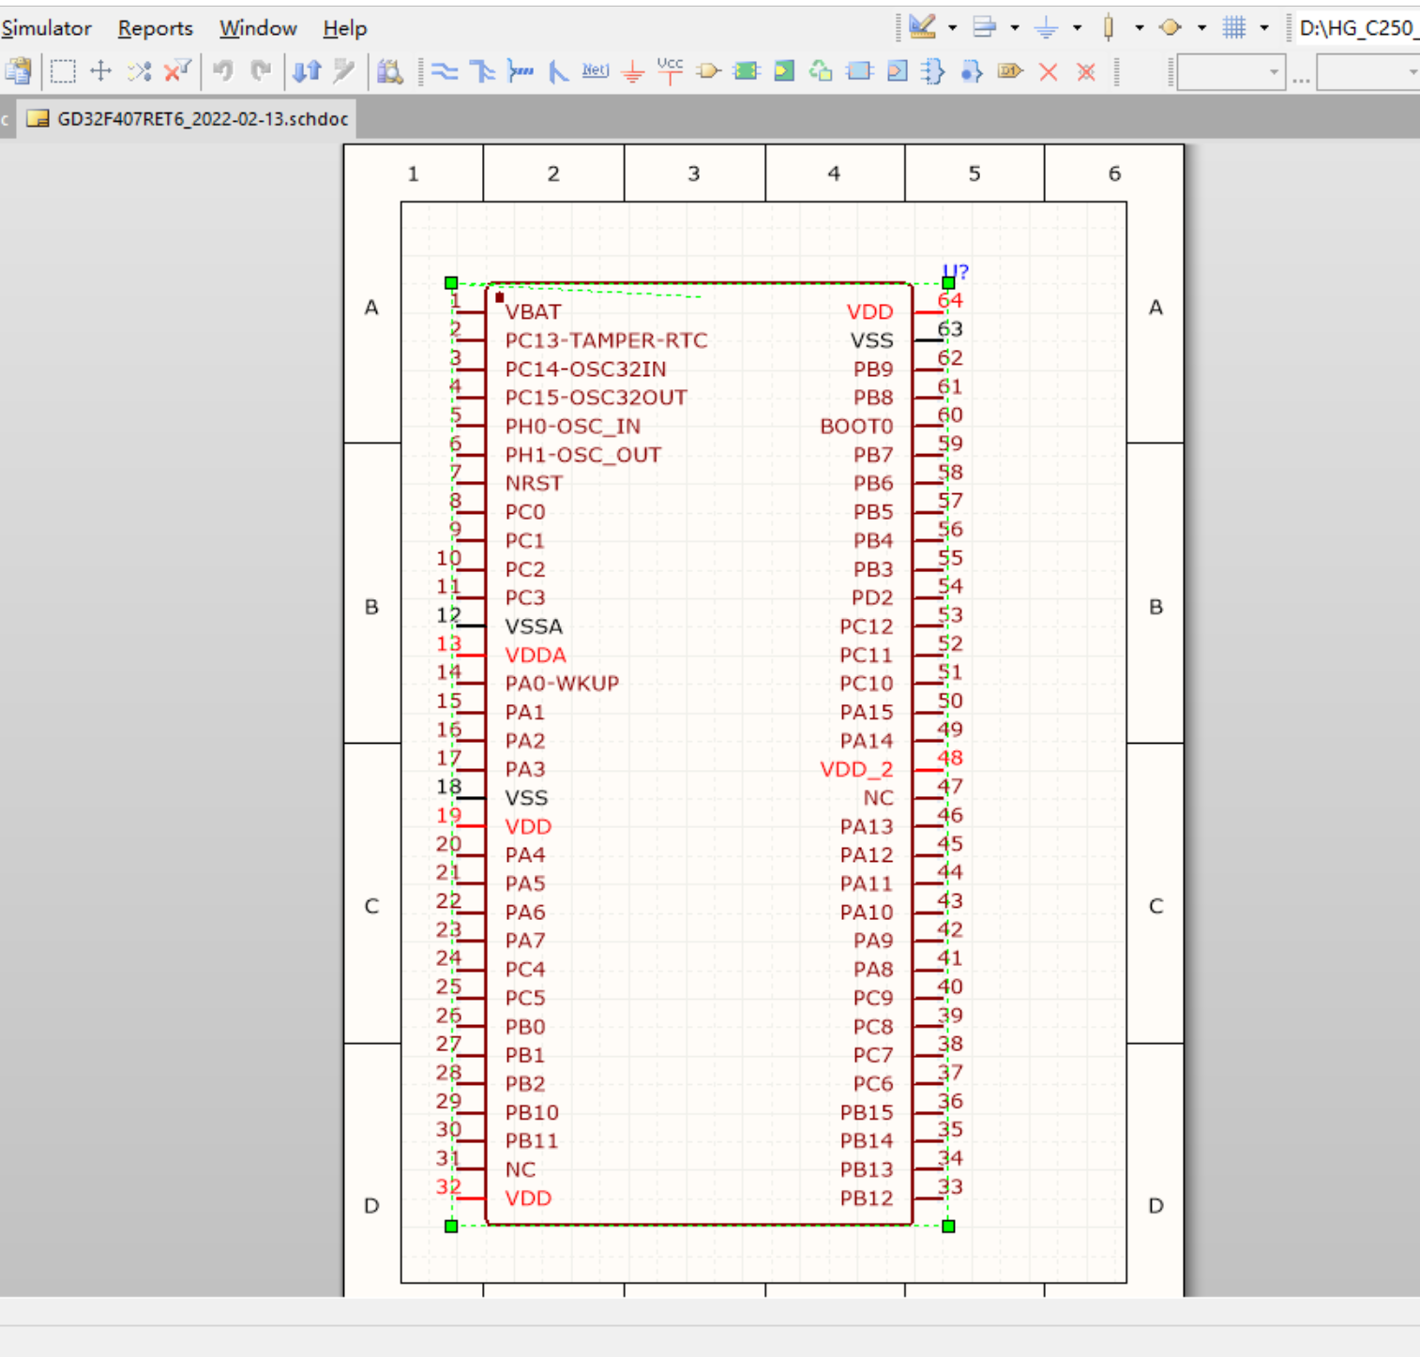Select the Place Part gate icon
This screenshot has width=1420, height=1357.
[709, 71]
